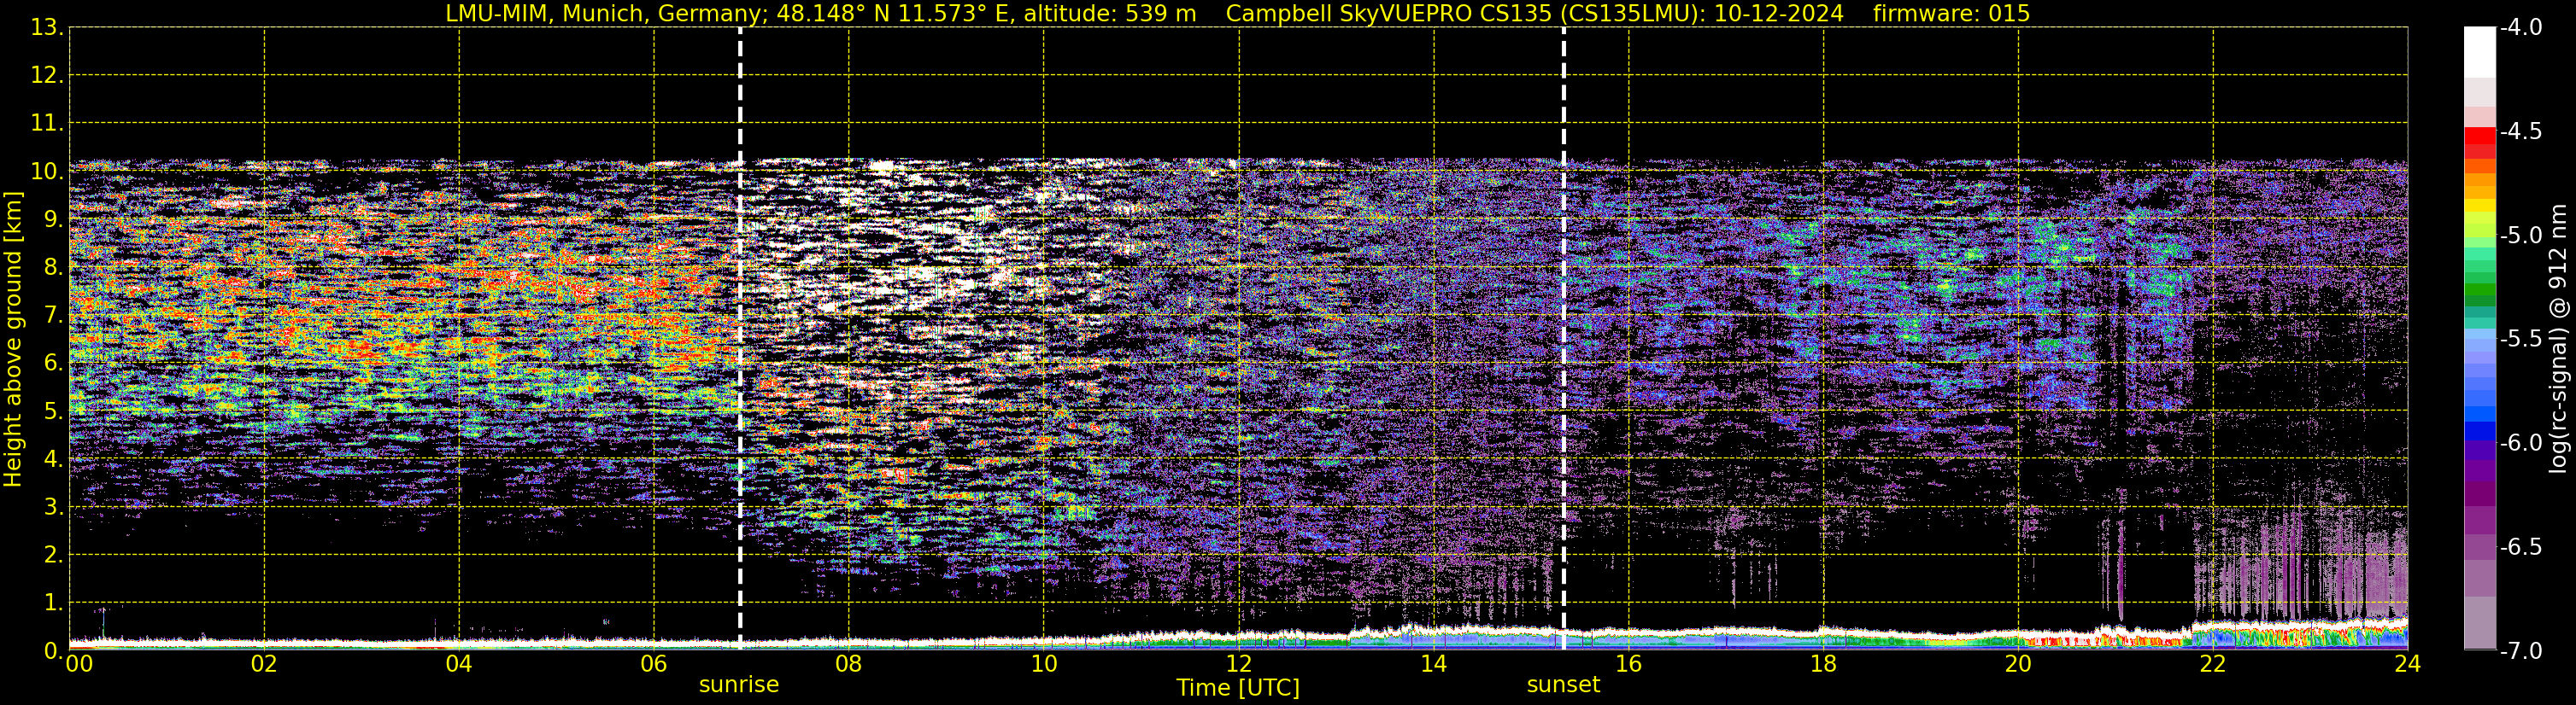Click the colorbar tick label -4.0
The width and height of the screenshot is (2576, 705).
(2521, 28)
